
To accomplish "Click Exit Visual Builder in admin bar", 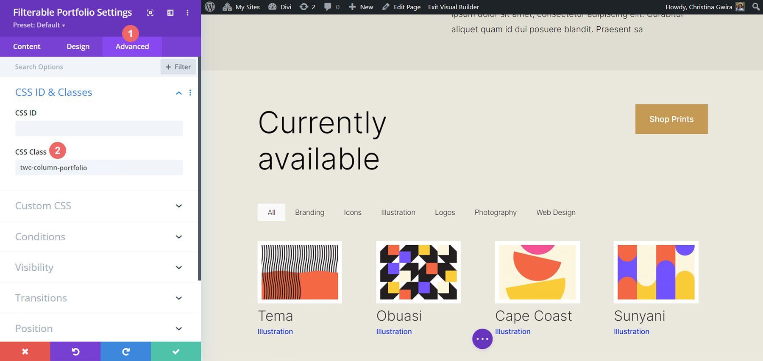I will (454, 7).
